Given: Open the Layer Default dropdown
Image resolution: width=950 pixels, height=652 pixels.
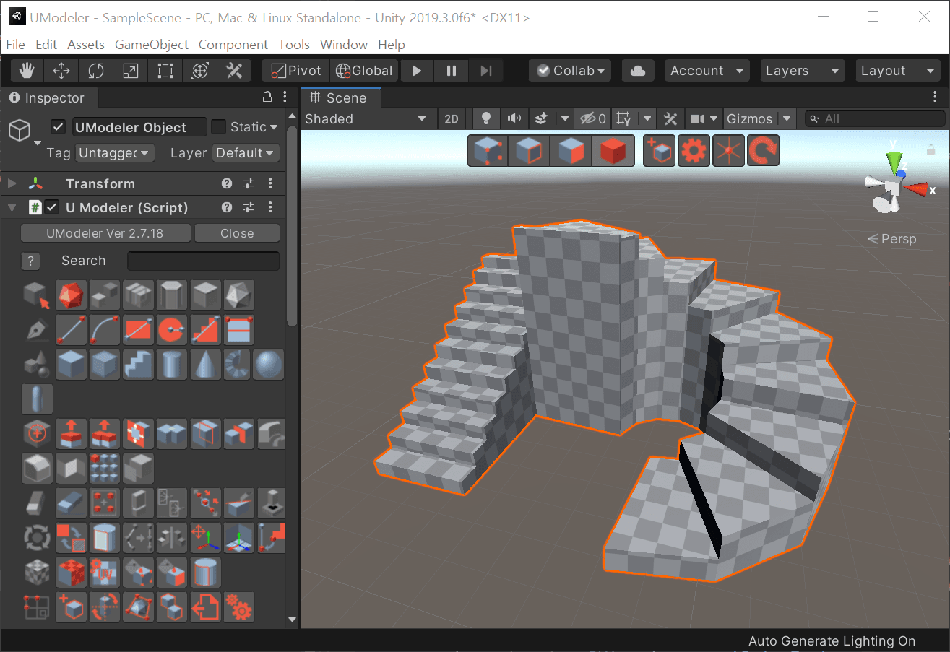Looking at the screenshot, I should point(246,153).
